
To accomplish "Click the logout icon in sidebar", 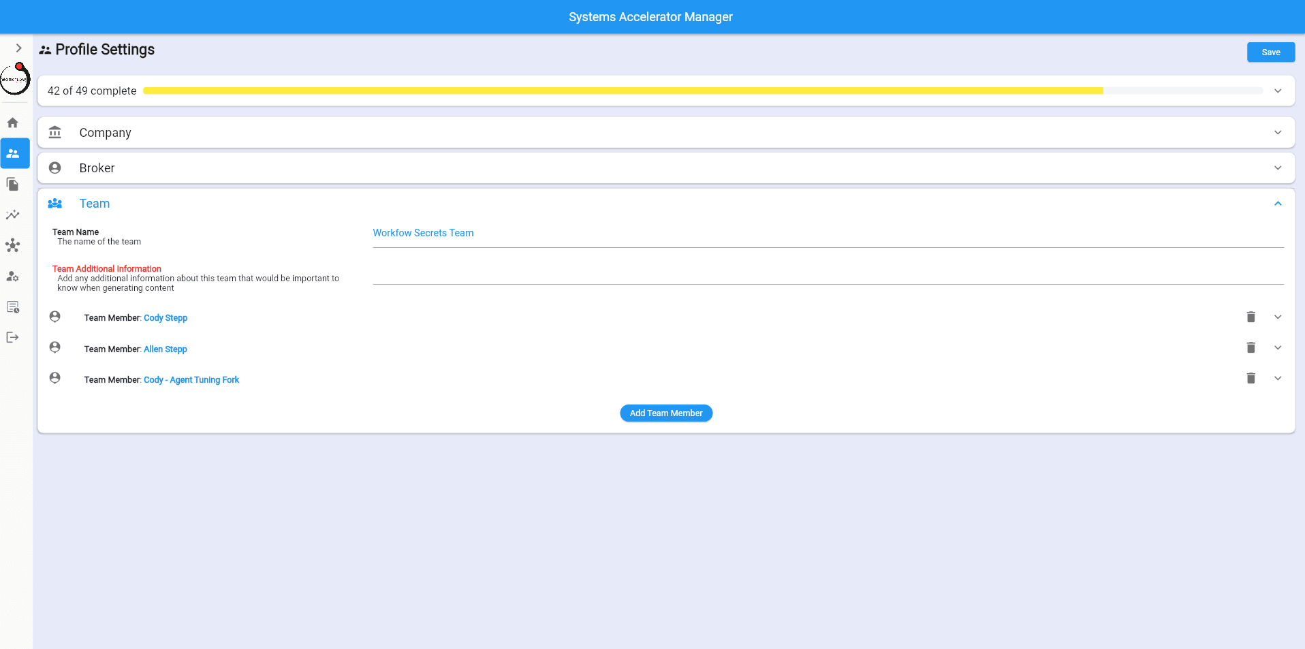I will pyautogui.click(x=13, y=338).
